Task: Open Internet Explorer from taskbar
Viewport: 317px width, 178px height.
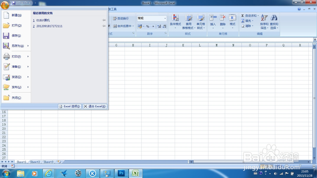Action: pyautogui.click(x=49, y=173)
